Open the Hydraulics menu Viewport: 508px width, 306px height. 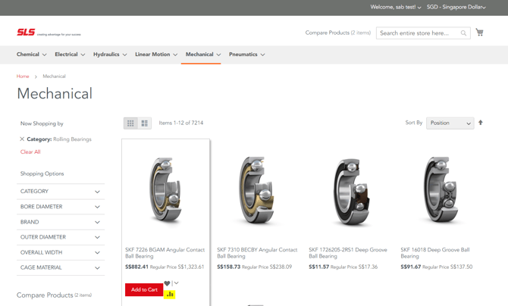(x=110, y=55)
